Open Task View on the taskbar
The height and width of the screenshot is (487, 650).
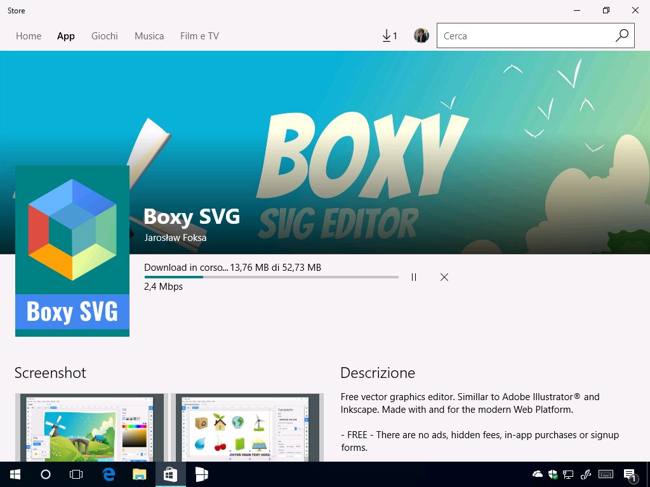tap(76, 474)
